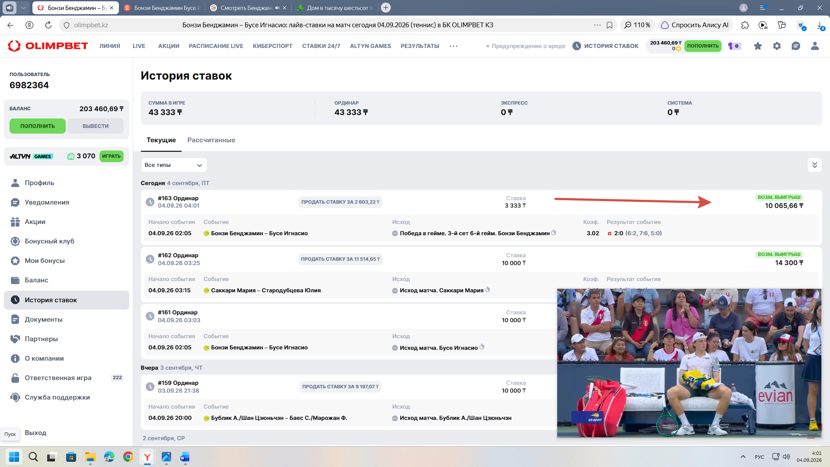830x467 pixels.
Task: Click stopwatch icon next to Бусе Игнасио outcome
Action: [482, 347]
